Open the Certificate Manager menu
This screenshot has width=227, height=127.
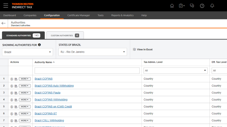(x=79, y=15)
